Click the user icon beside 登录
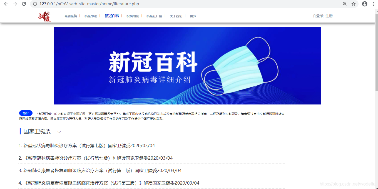This screenshot has width=378, height=189. click(x=314, y=16)
